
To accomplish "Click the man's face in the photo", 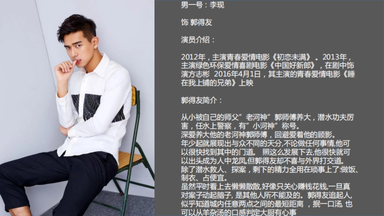I will (81, 49).
